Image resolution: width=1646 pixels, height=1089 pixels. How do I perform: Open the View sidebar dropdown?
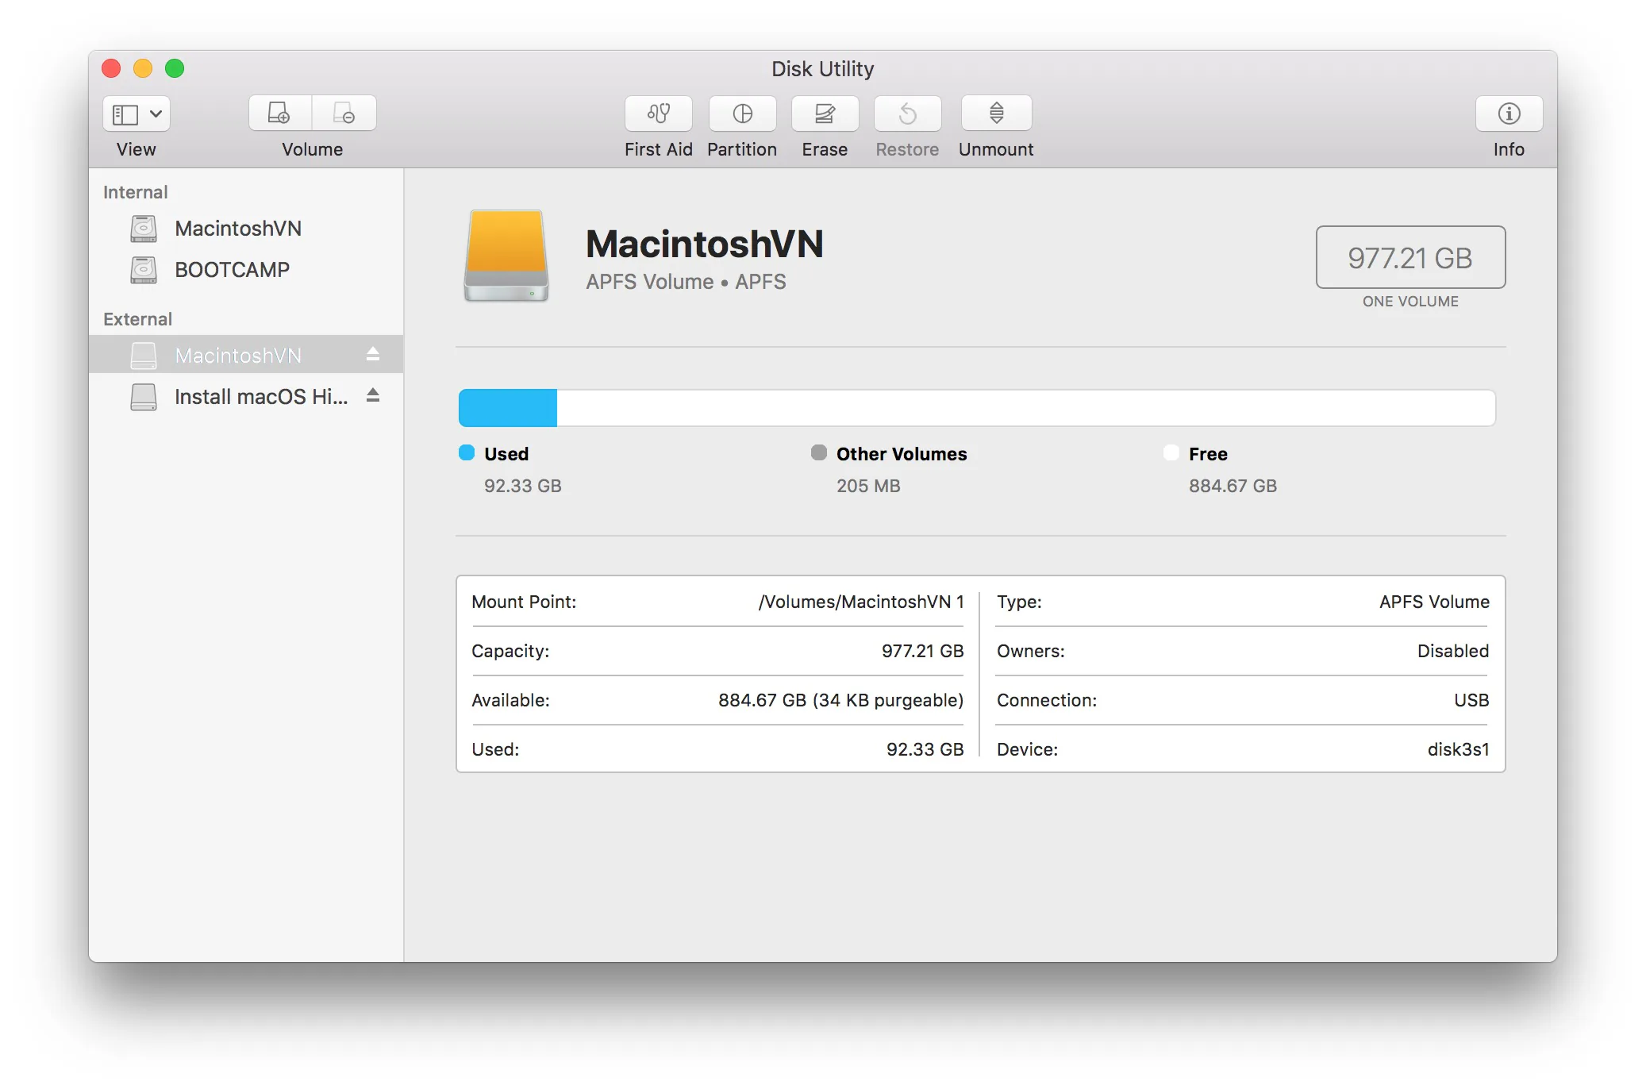(137, 114)
